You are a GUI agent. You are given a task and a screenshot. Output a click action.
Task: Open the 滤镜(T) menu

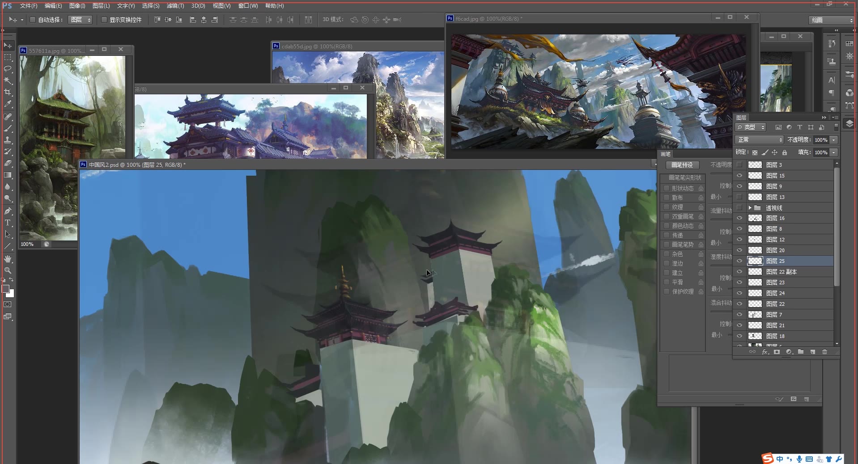[175, 6]
